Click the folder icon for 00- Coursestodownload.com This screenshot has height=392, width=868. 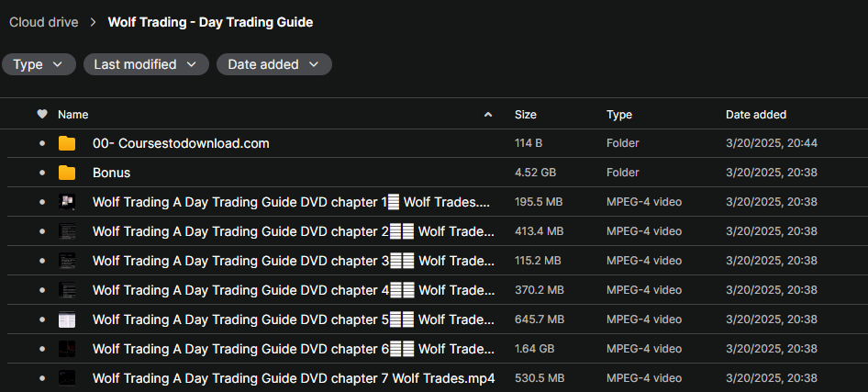[67, 143]
